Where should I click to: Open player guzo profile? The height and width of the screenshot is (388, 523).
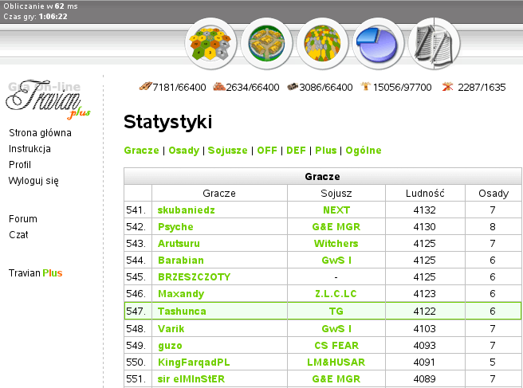(170, 346)
